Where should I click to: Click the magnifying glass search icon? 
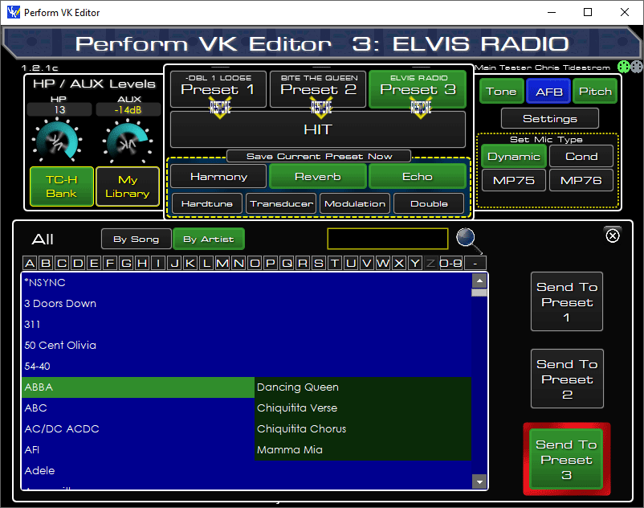tap(467, 239)
